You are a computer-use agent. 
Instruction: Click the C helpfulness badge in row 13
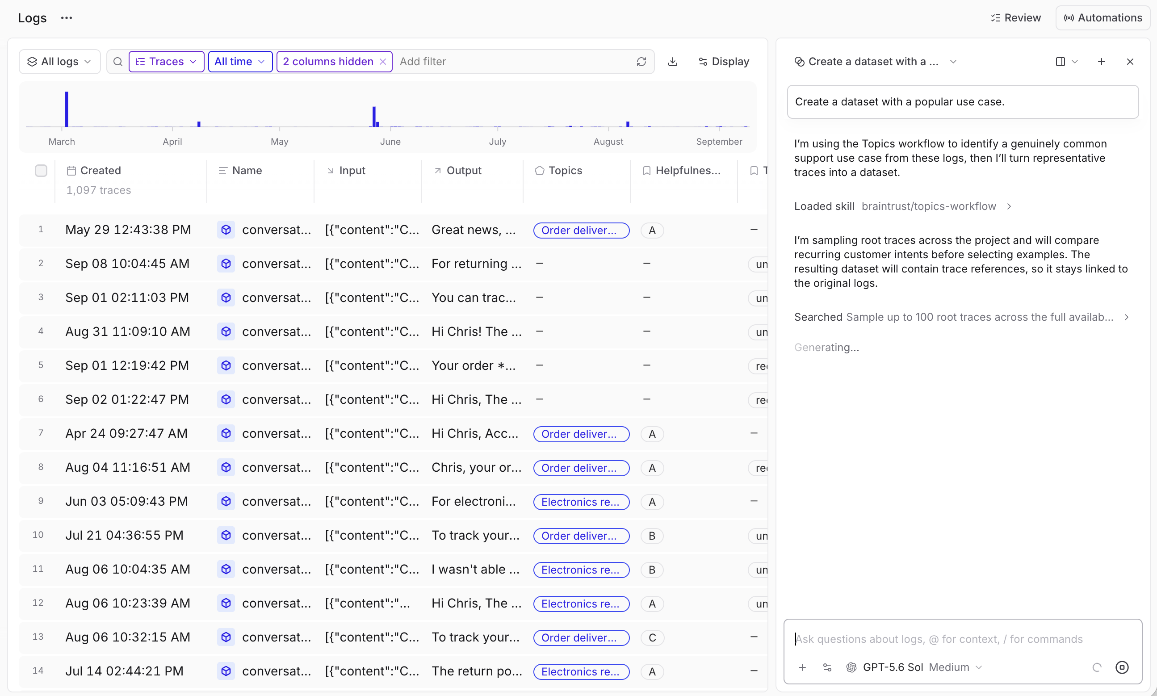pos(652,638)
